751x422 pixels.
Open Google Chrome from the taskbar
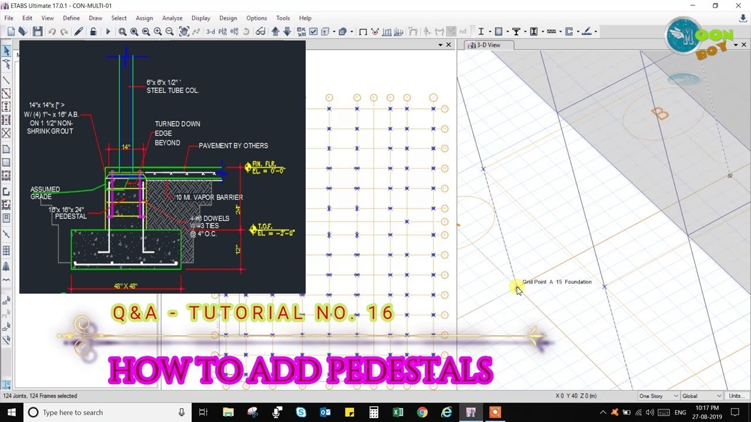[x=422, y=413]
